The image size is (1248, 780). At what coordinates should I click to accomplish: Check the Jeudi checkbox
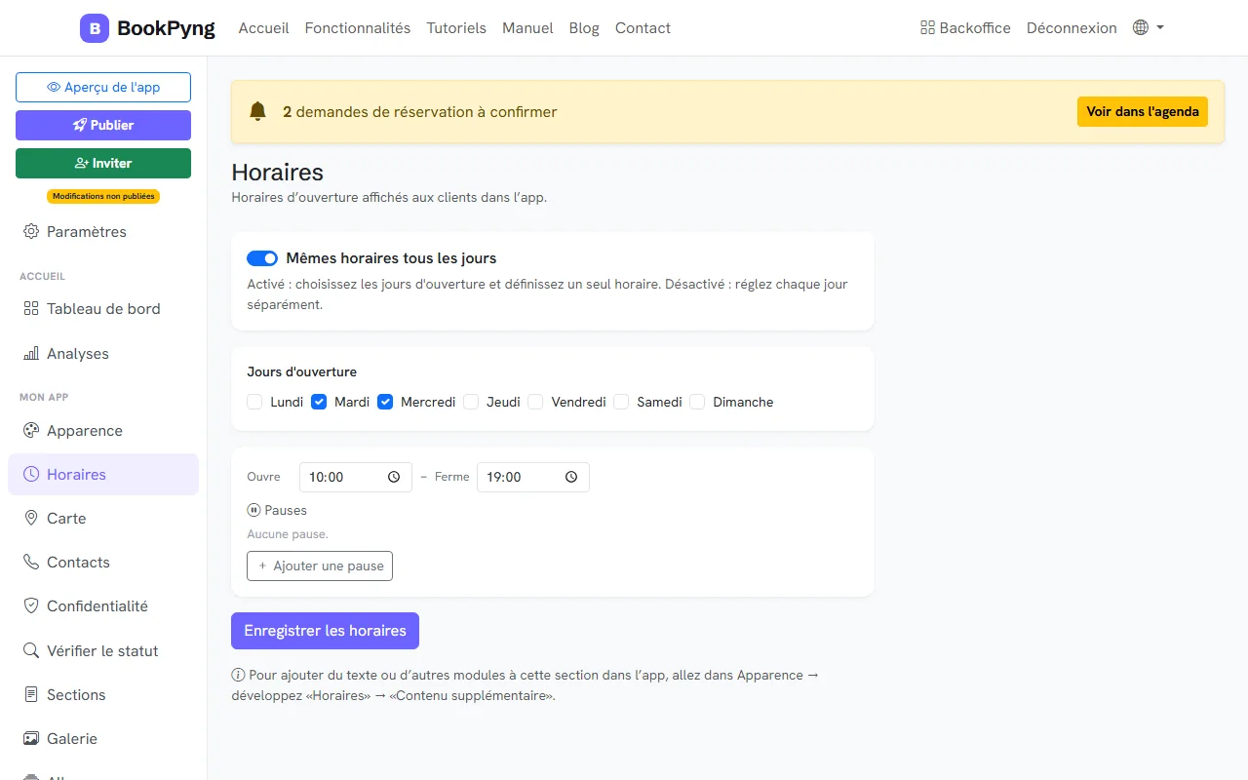click(471, 402)
